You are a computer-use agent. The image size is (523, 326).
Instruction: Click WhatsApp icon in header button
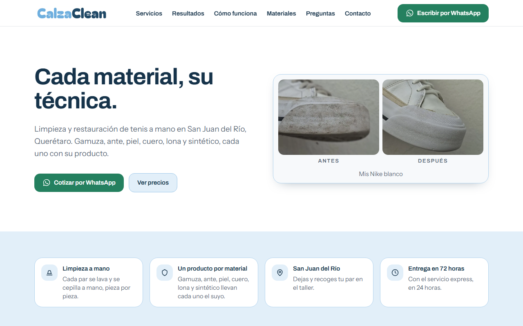[410, 13]
